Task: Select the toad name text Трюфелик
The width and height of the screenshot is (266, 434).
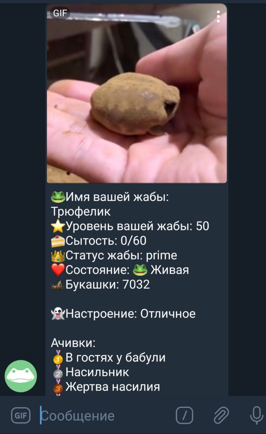Action: click(81, 212)
